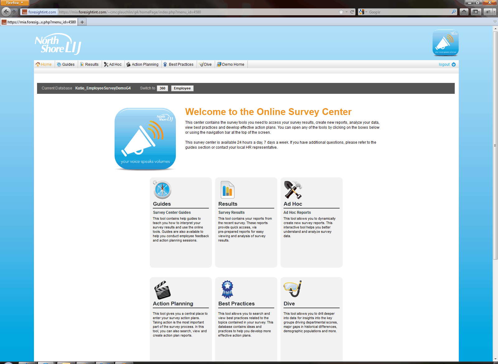Open Demo Home in the navigation bar

[231, 65]
